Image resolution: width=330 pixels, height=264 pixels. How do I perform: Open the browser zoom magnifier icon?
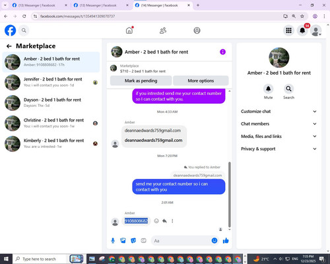pyautogui.click(x=294, y=16)
